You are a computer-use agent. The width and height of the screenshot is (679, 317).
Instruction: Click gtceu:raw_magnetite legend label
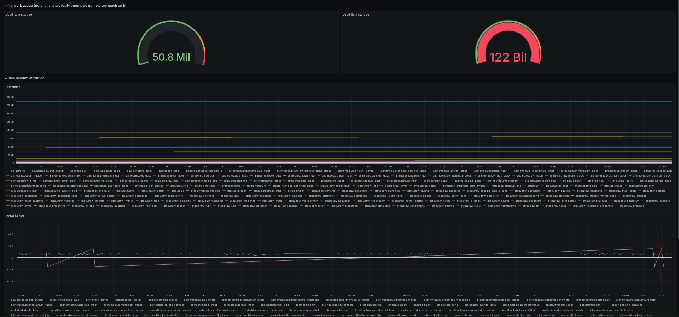(x=210, y=201)
